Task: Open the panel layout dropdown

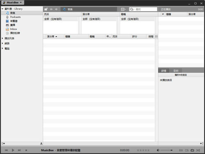Action: (123, 9)
